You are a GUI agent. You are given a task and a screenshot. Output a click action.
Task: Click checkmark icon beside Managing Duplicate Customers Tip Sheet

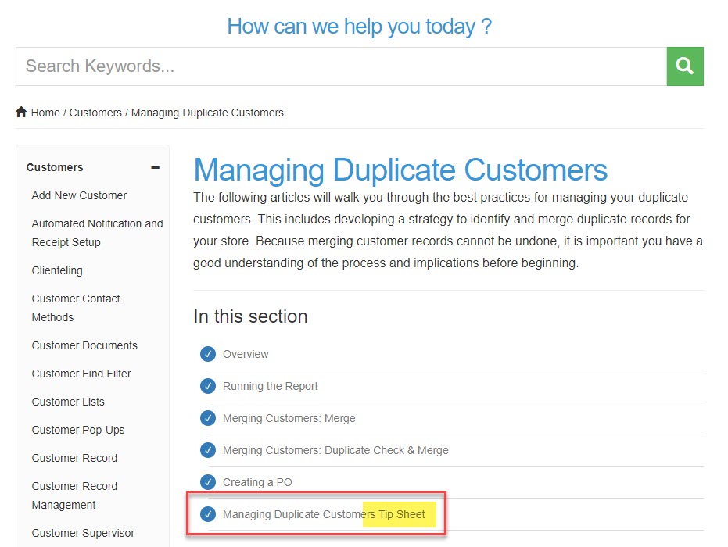pyautogui.click(x=208, y=514)
